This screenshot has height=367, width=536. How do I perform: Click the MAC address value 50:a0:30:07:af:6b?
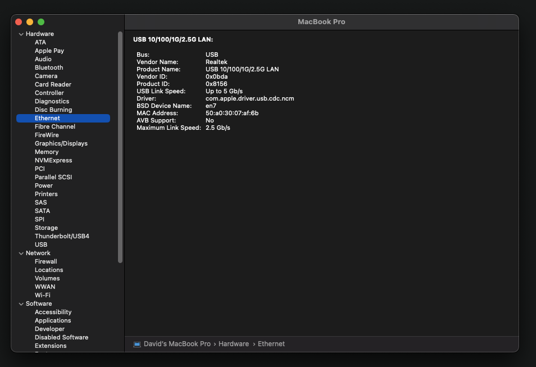pyautogui.click(x=232, y=113)
